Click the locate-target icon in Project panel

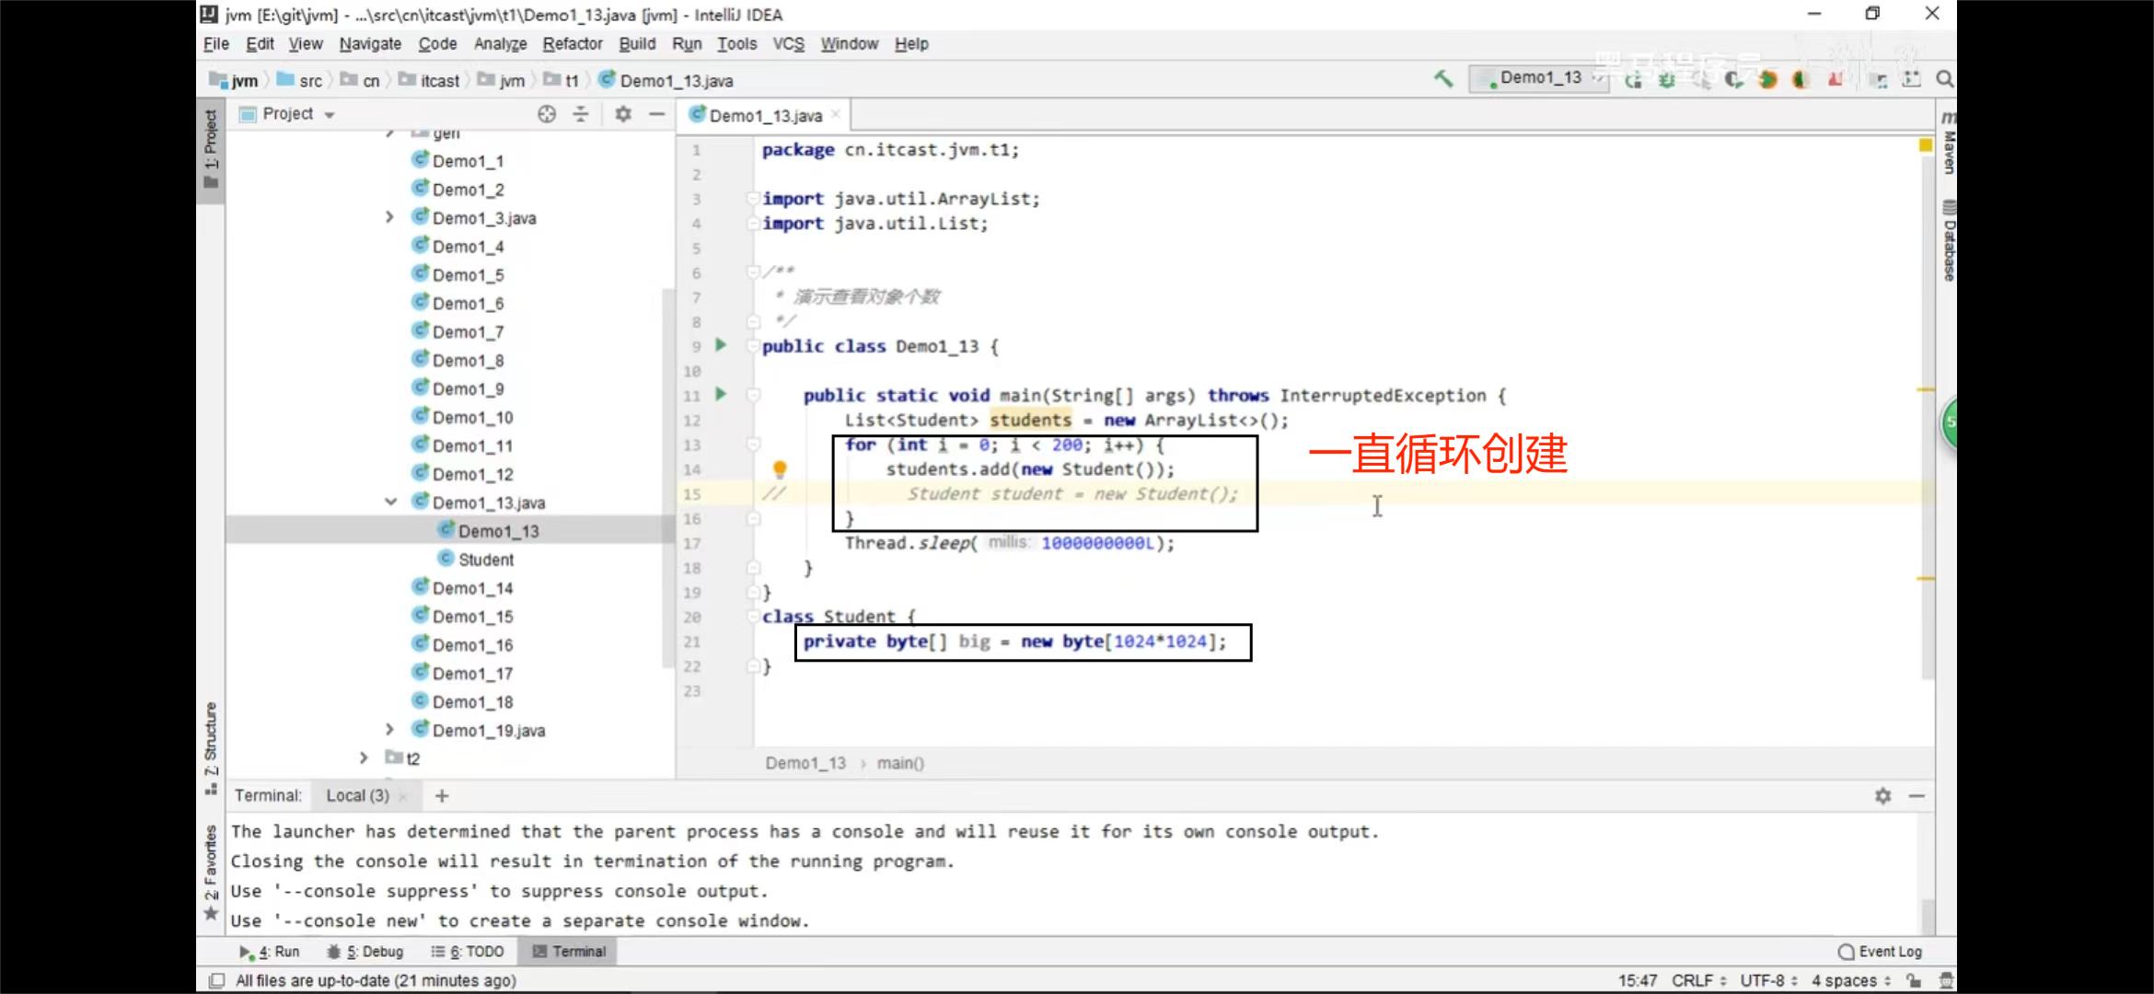[547, 114]
